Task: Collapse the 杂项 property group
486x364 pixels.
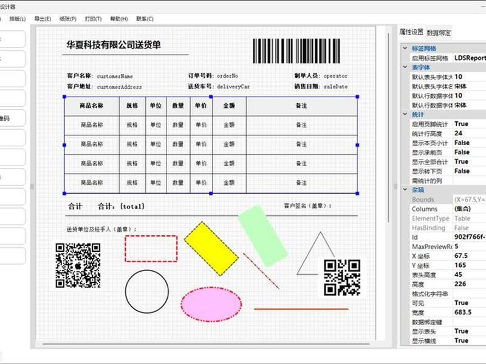Action: [x=405, y=189]
